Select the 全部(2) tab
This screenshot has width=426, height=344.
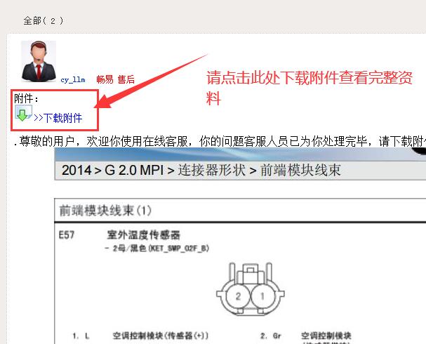44,20
